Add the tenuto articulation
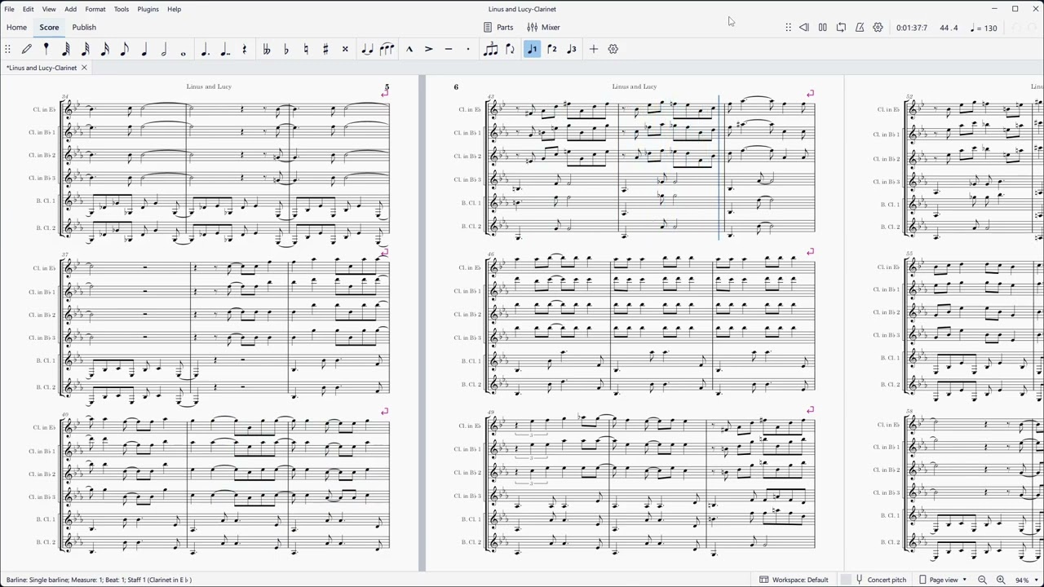 pyautogui.click(x=448, y=49)
